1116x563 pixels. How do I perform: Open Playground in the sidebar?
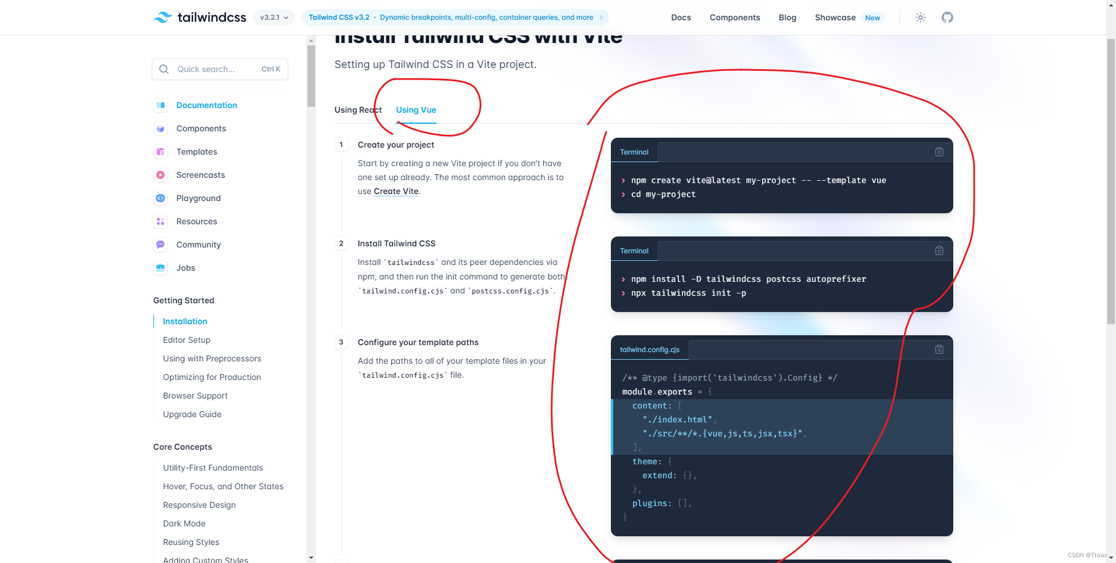click(x=198, y=198)
